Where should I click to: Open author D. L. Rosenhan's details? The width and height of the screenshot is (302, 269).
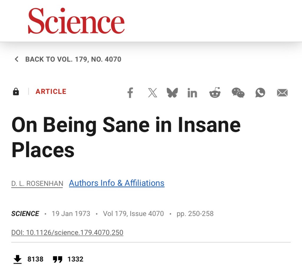[37, 184]
